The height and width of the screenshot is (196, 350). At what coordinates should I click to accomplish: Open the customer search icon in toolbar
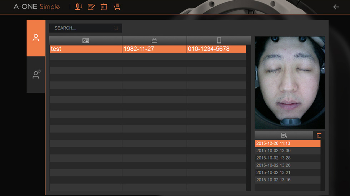[x=78, y=7]
